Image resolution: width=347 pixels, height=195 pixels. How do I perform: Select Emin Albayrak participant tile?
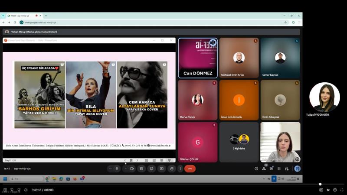pos(280,100)
